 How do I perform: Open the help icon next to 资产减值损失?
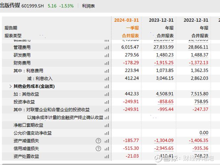(x=98, y=141)
